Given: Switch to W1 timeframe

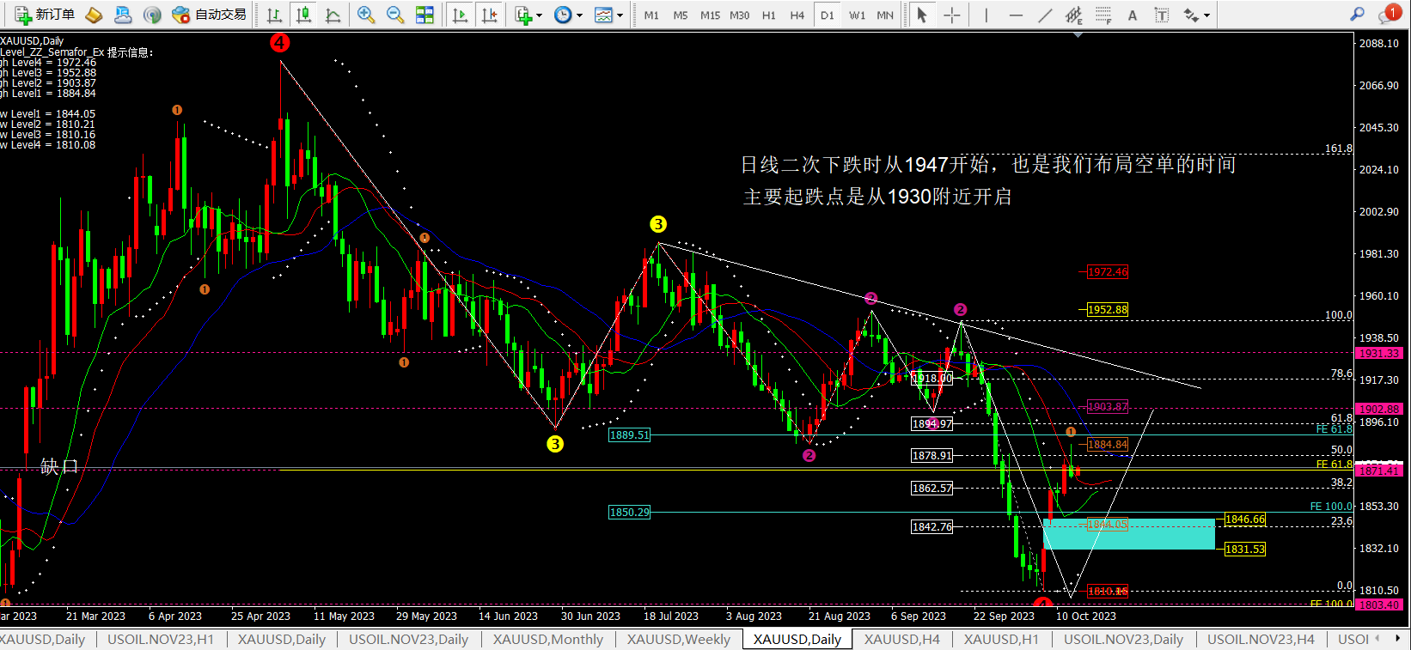Looking at the screenshot, I should 858,15.
